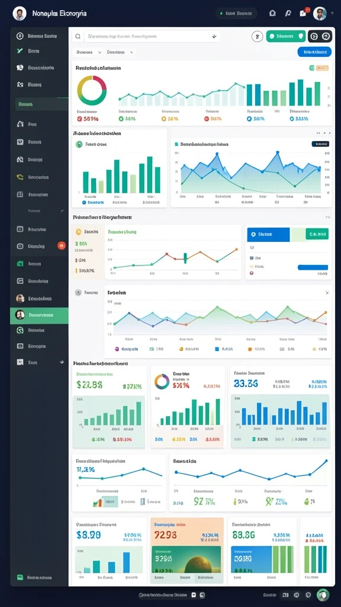This screenshot has width=341, height=607.
Task: Toggle the purple legend marker under the multi-line chart
Action: (x=117, y=349)
